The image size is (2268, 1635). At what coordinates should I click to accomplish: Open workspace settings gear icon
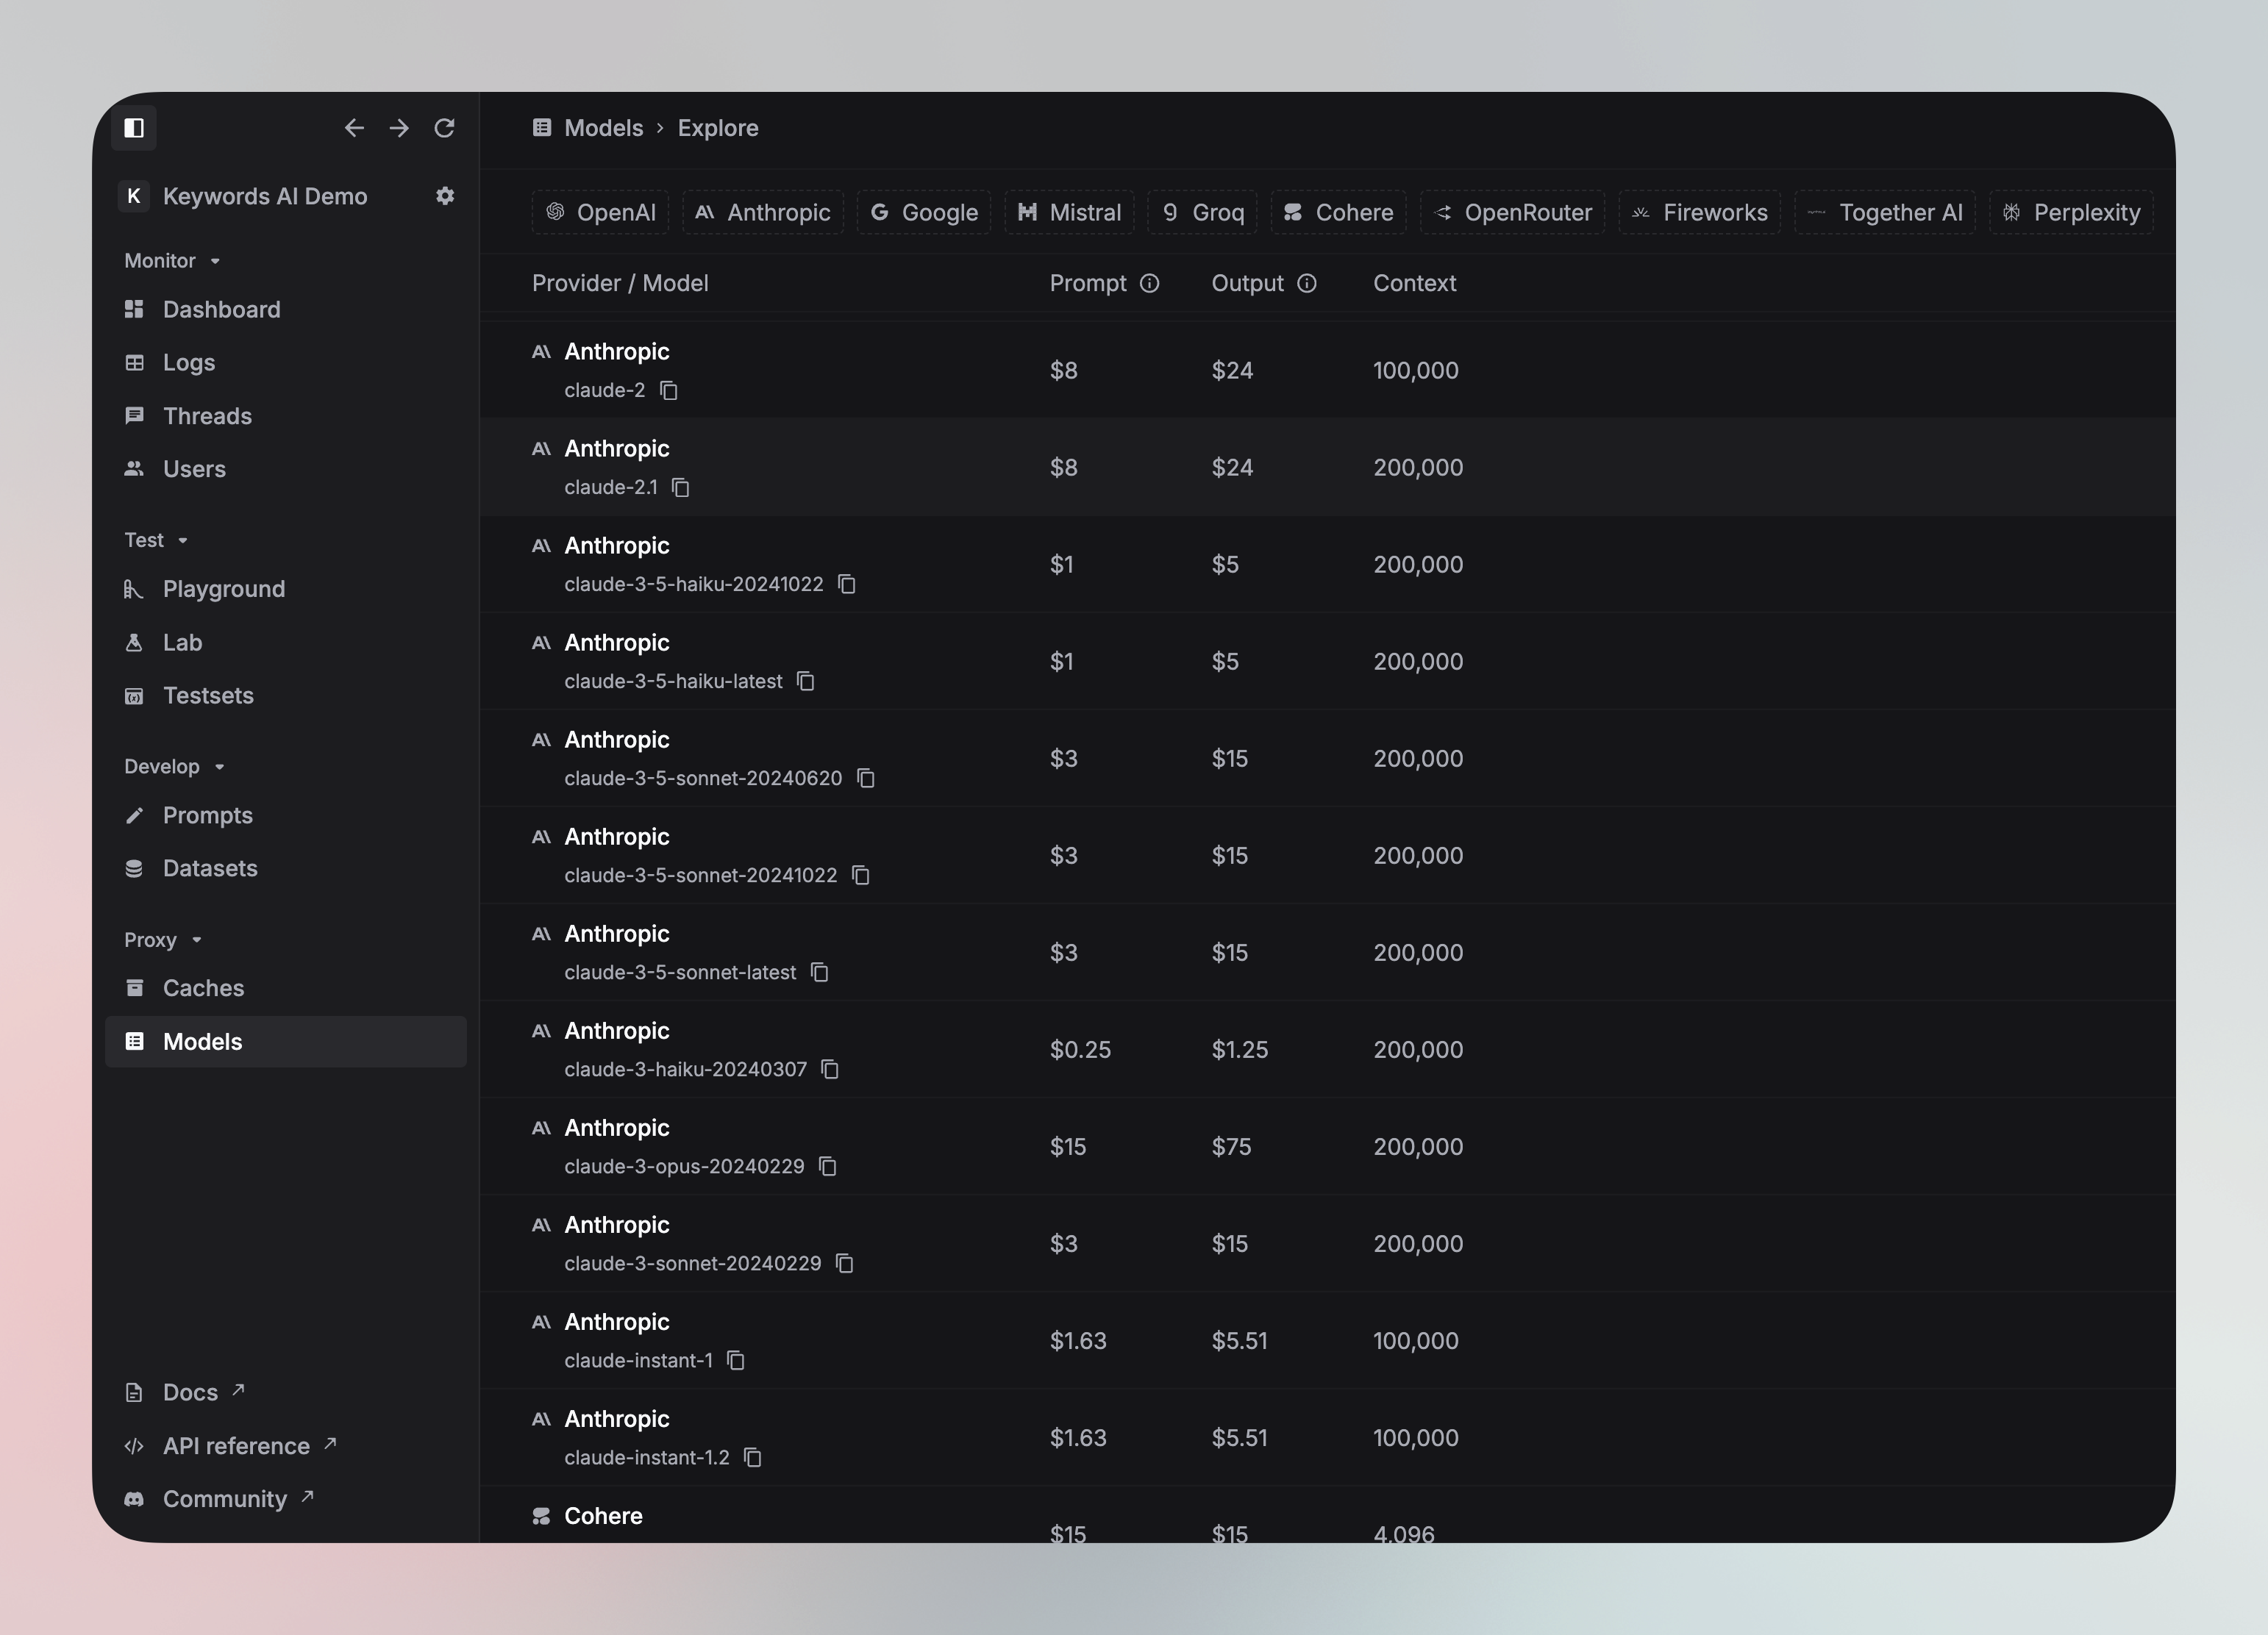click(446, 196)
